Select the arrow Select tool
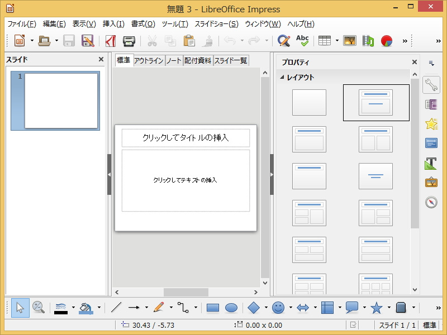Screen dimensions: 447x335 [x=20, y=308]
